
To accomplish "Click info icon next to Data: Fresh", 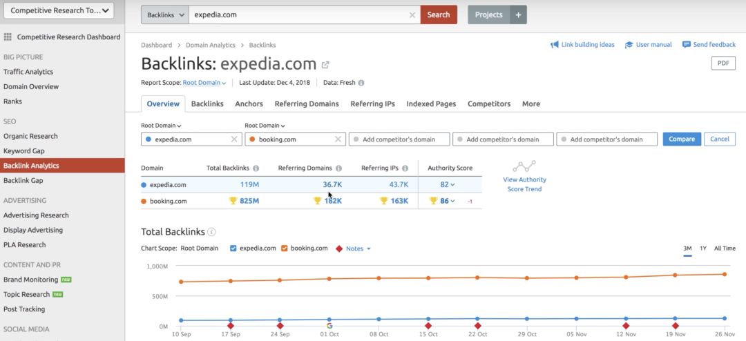I will click(x=361, y=83).
